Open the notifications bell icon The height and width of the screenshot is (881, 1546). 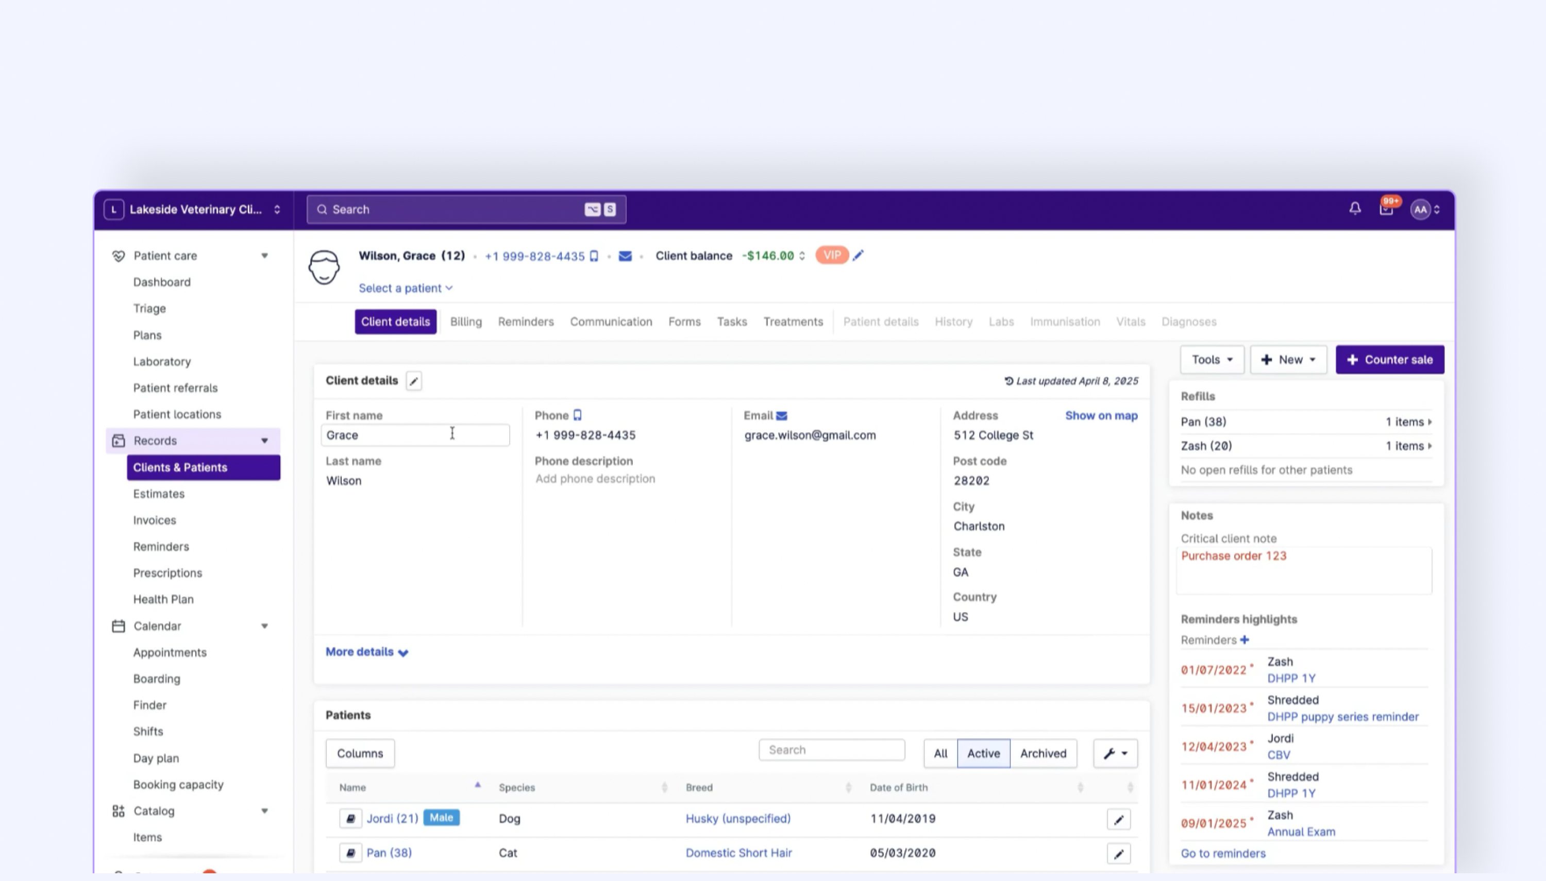[1355, 209]
